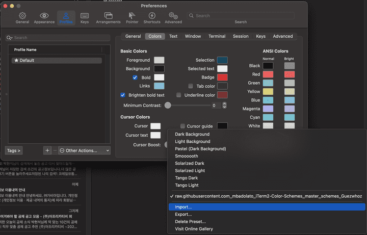Open the Cursor text color swatch
The height and width of the screenshot is (235, 367).
point(155,135)
